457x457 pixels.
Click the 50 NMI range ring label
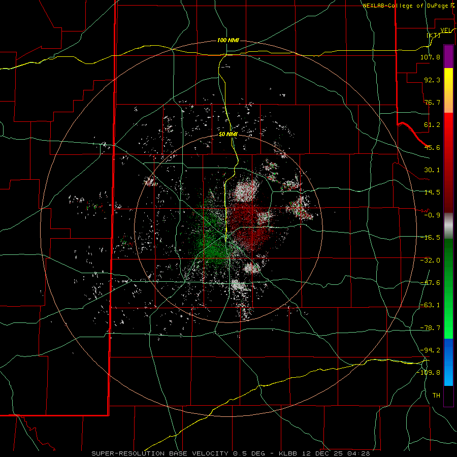coord(228,135)
